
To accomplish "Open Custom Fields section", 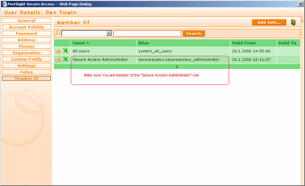I will 26,59.
